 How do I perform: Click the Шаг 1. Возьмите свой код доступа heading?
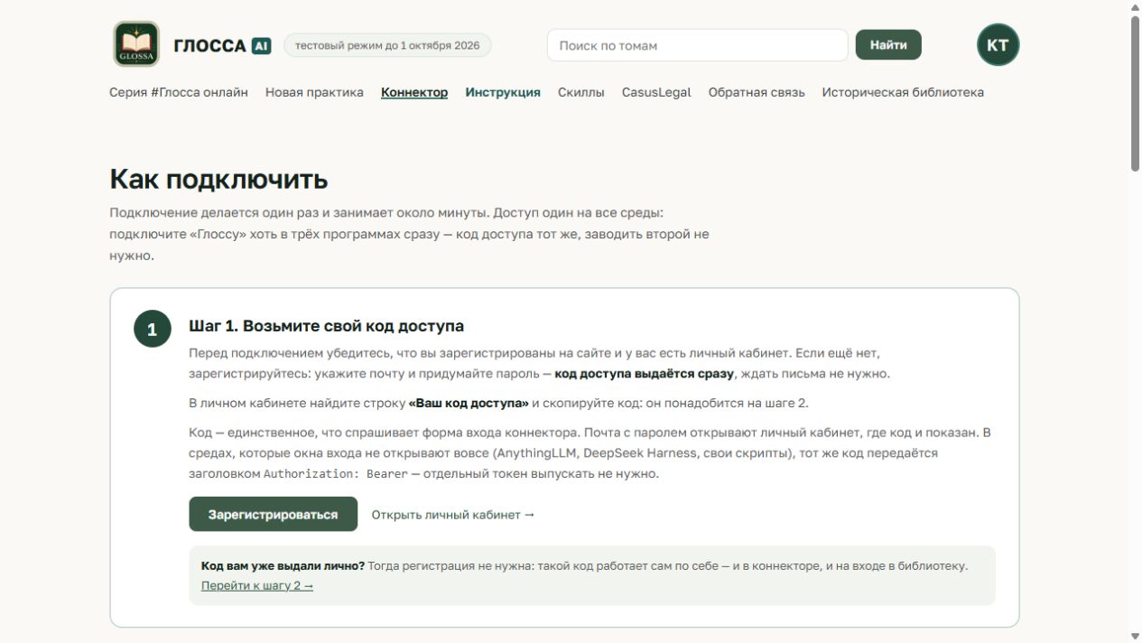[326, 326]
